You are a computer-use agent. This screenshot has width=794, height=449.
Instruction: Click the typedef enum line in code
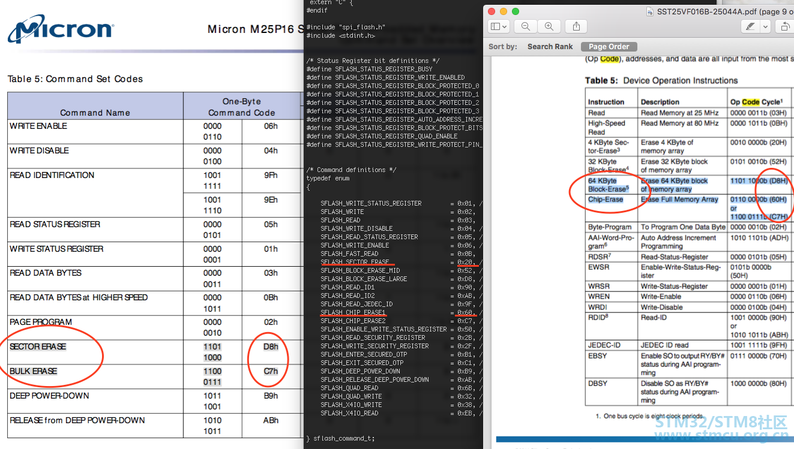(x=328, y=178)
